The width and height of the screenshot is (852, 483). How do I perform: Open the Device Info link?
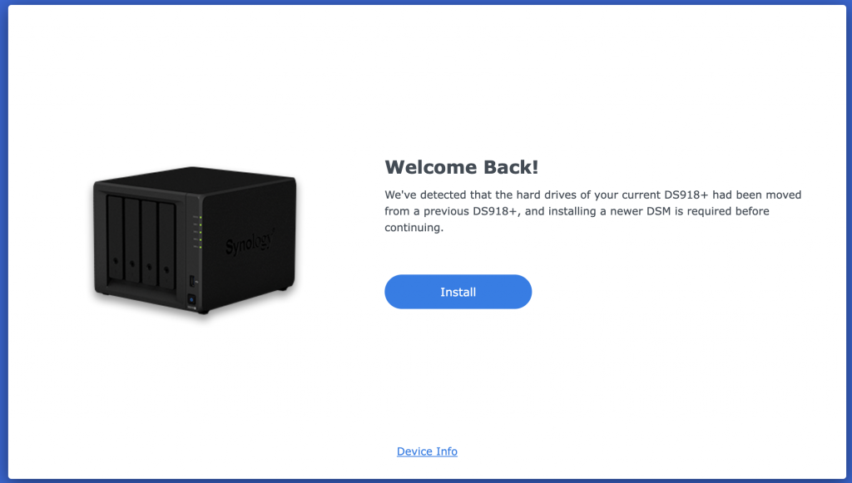click(427, 451)
